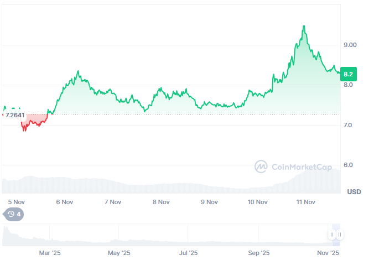Select the 5 Nov date label
Image resolution: width=379 pixels, height=260 pixels.
coord(17,202)
